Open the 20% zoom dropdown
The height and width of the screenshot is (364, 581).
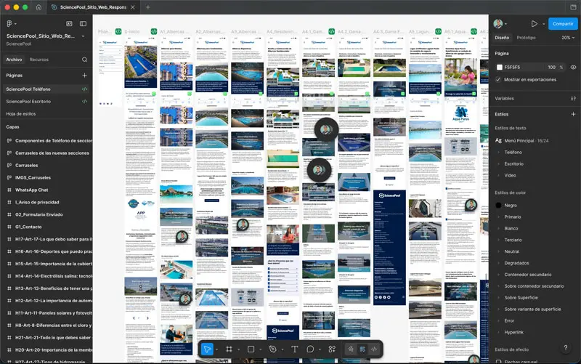(568, 38)
